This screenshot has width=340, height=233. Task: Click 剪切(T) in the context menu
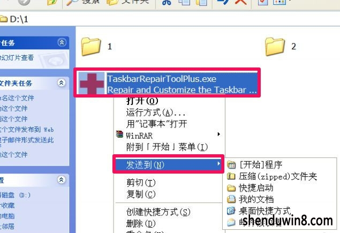coord(141,183)
